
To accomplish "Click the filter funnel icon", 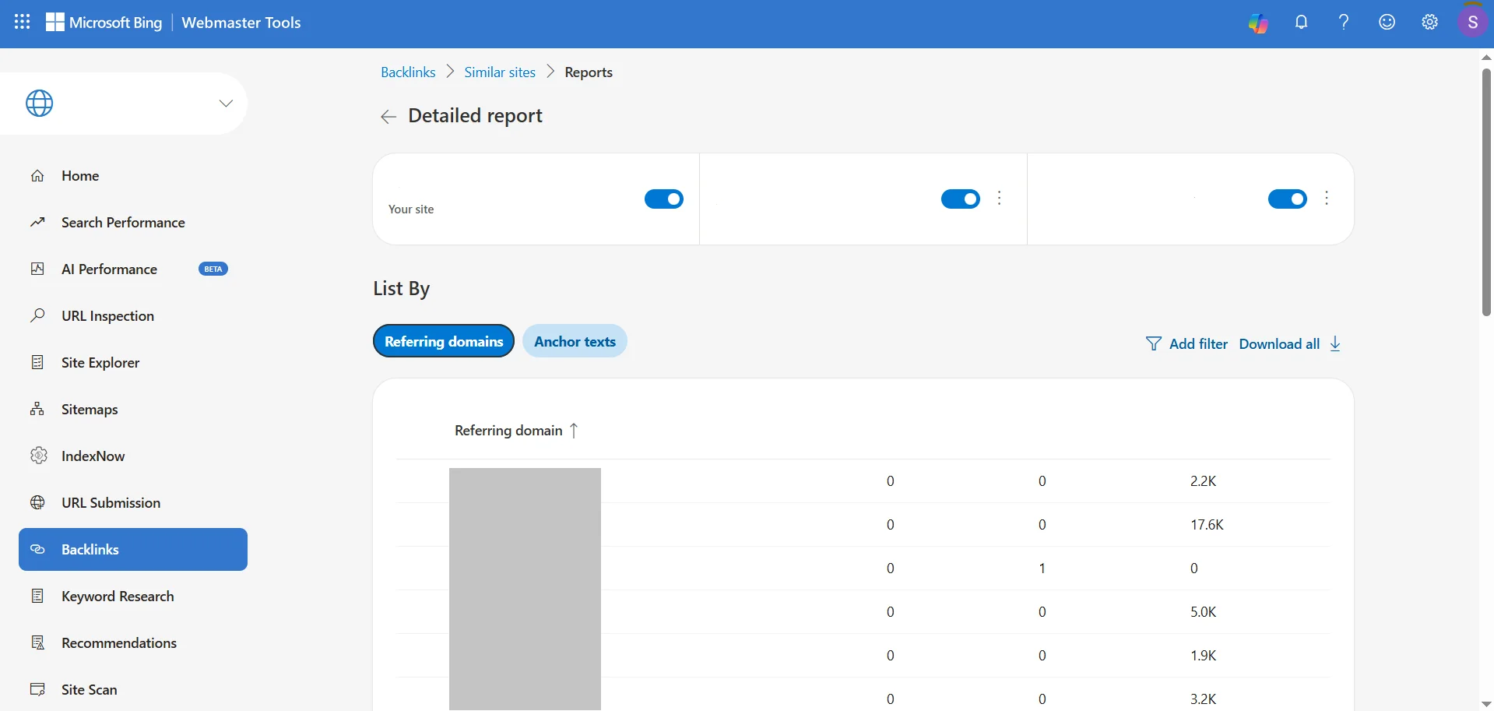I will pos(1154,343).
